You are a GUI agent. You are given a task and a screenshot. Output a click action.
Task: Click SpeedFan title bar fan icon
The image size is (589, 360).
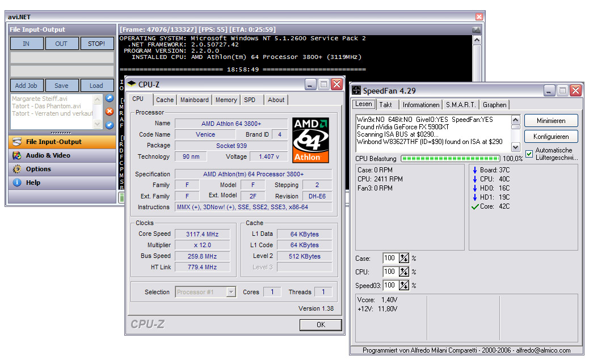(356, 91)
